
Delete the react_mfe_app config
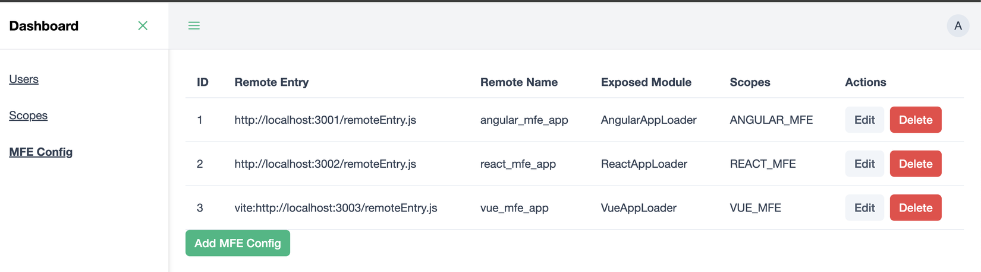point(915,164)
